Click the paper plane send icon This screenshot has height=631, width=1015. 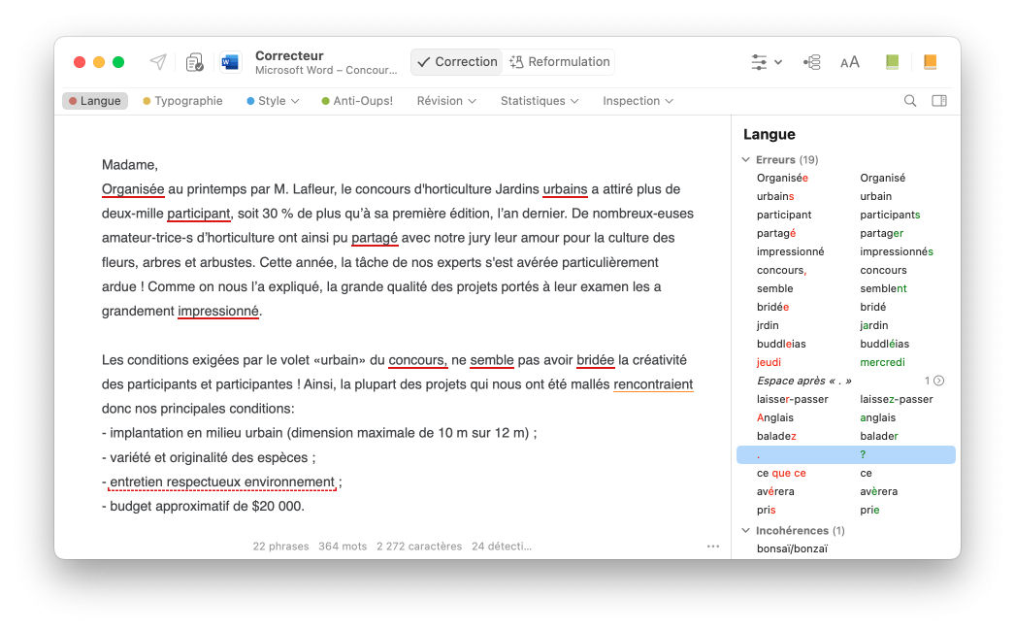coord(158,62)
